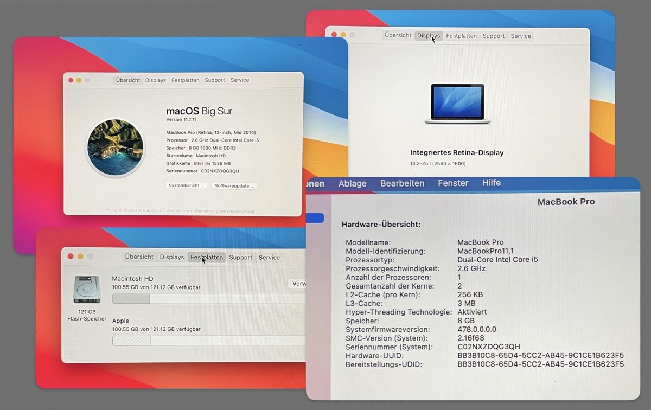Open the Festplatten tab in the macOS Big Sur overview window
This screenshot has height=410, width=651.
pyautogui.click(x=186, y=80)
